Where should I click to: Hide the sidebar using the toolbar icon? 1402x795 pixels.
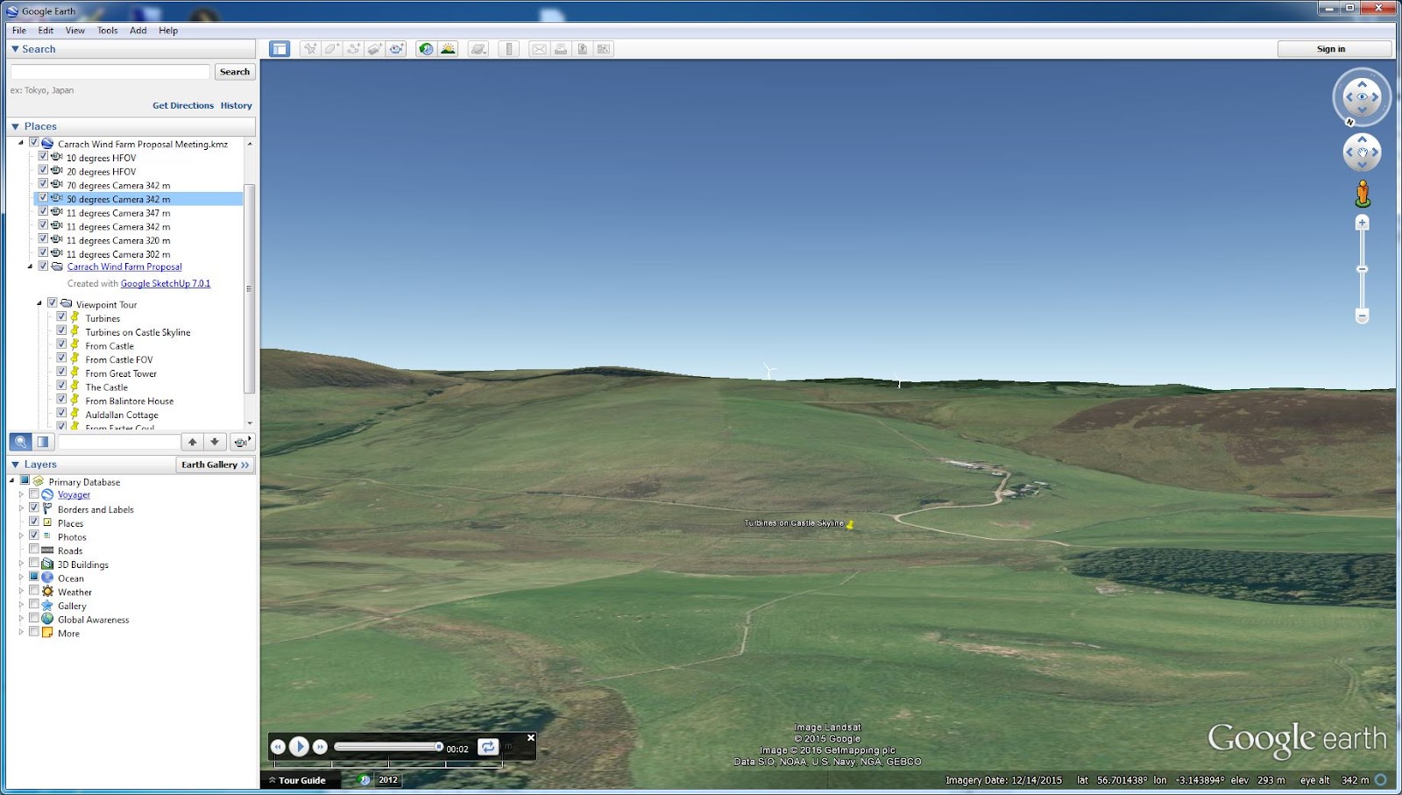[x=280, y=49]
